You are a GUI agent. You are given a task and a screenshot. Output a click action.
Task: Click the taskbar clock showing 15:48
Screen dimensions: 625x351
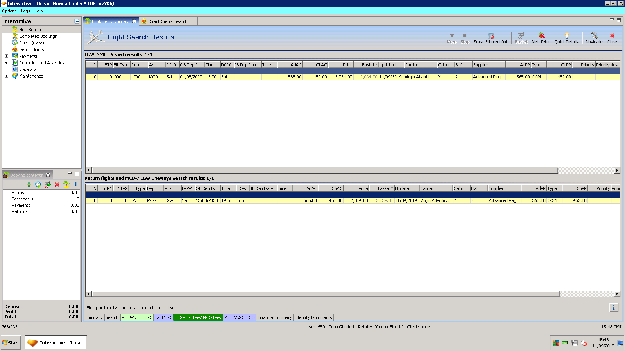tap(603, 340)
